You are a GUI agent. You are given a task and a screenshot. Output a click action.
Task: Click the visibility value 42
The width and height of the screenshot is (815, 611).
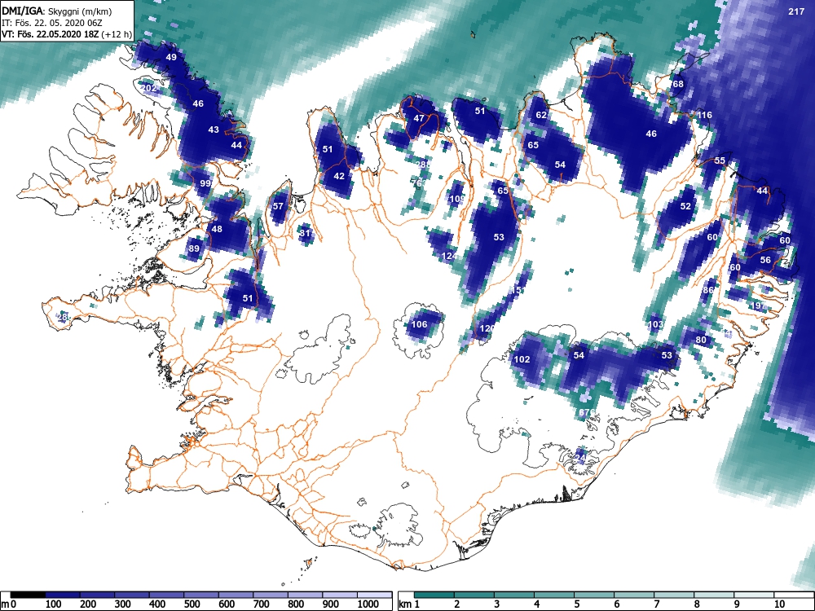[339, 176]
